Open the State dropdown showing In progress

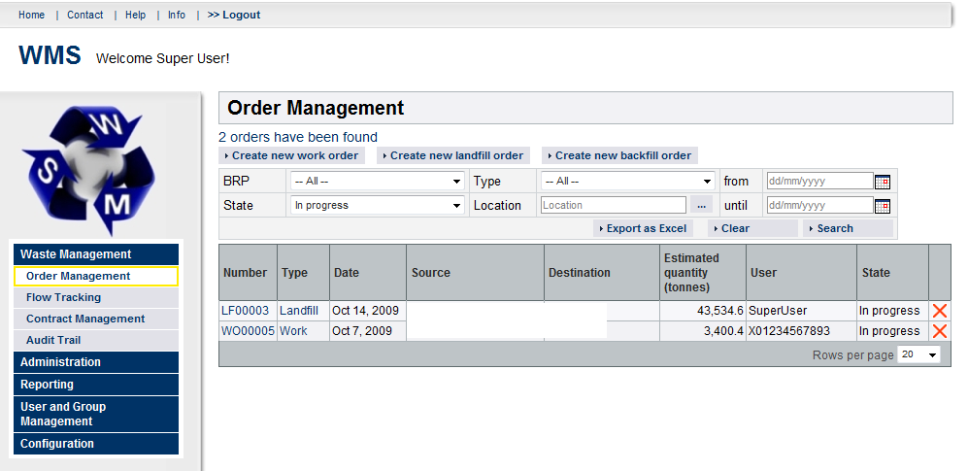click(x=378, y=206)
